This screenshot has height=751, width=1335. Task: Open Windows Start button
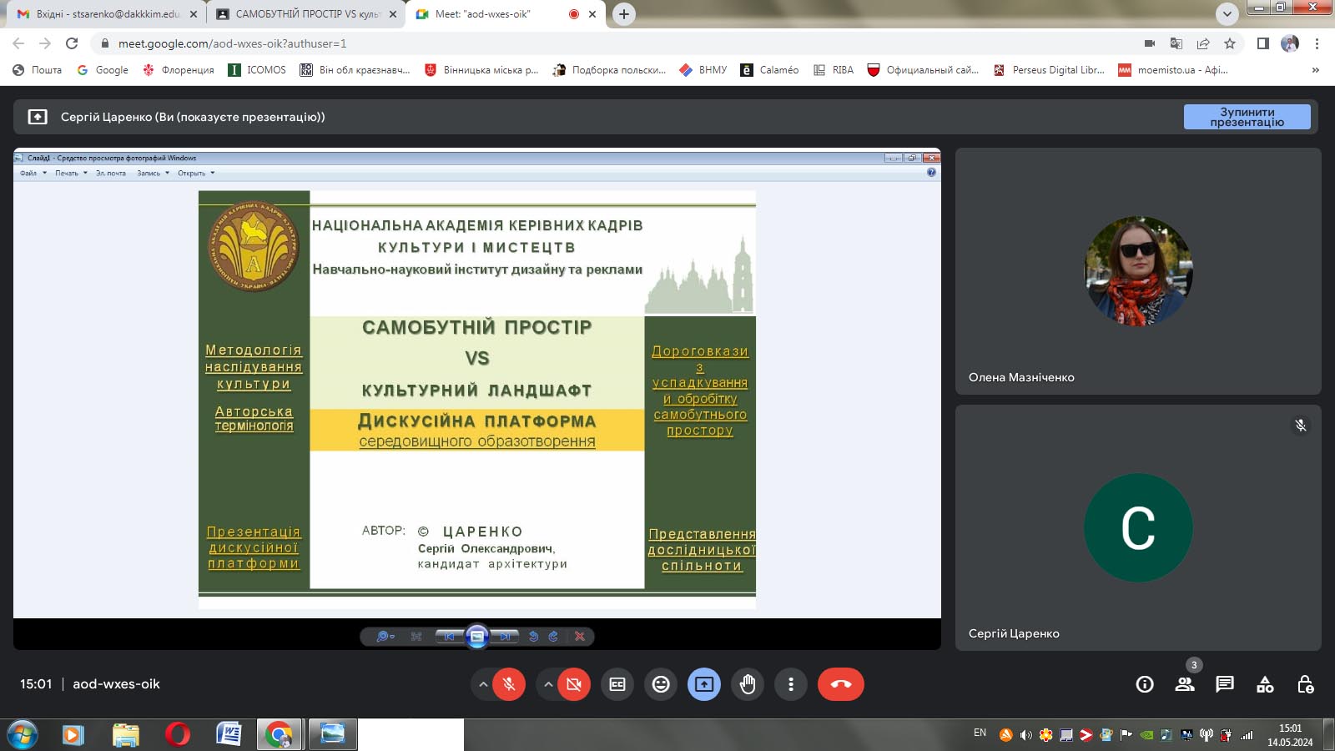click(x=23, y=735)
